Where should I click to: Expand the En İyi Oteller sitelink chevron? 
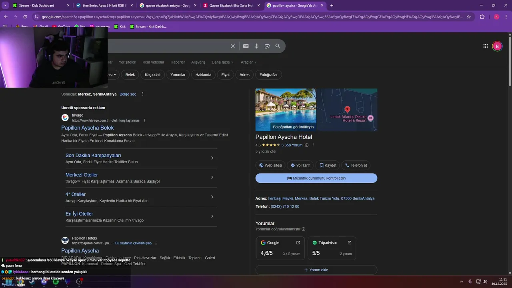point(212,216)
